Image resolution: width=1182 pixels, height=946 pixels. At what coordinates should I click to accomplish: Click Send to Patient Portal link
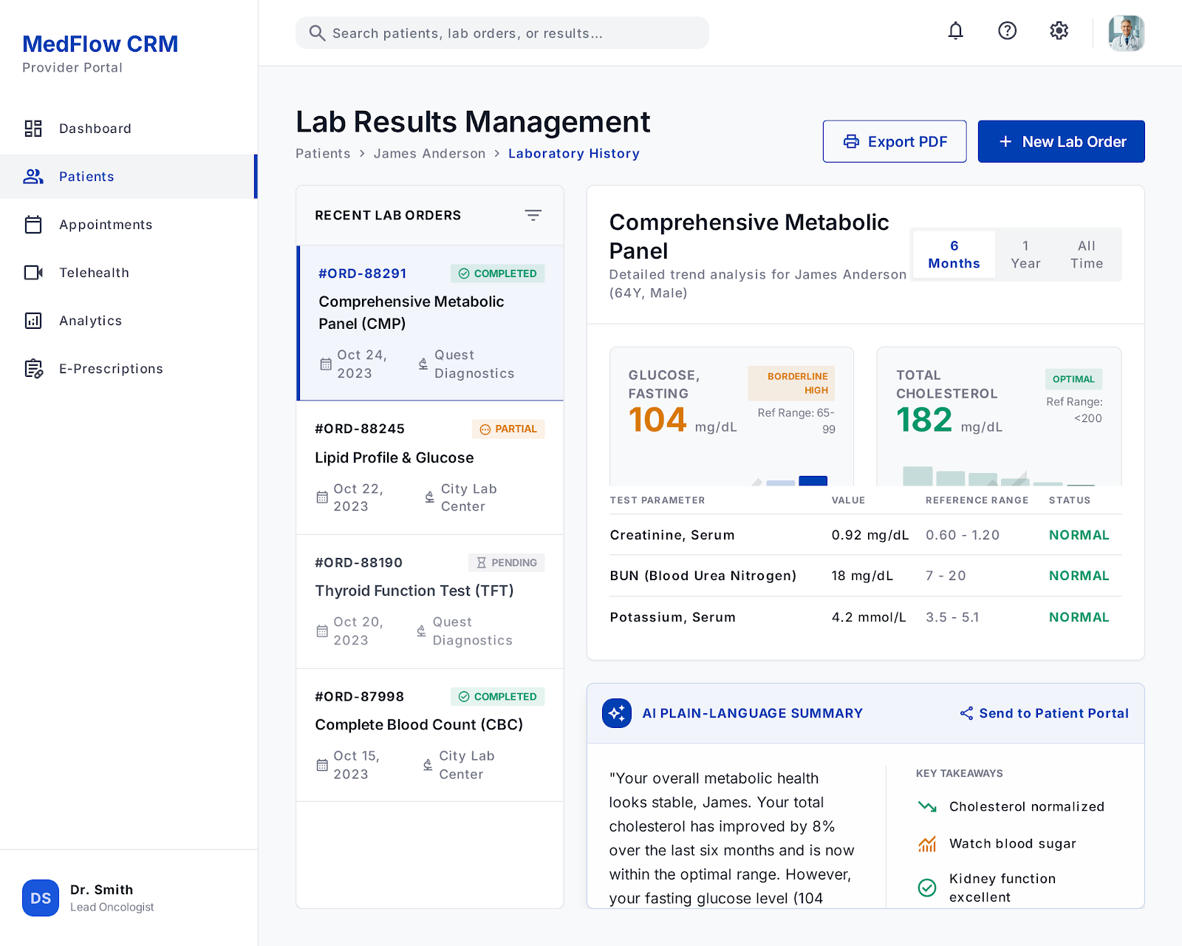[x=1044, y=713]
